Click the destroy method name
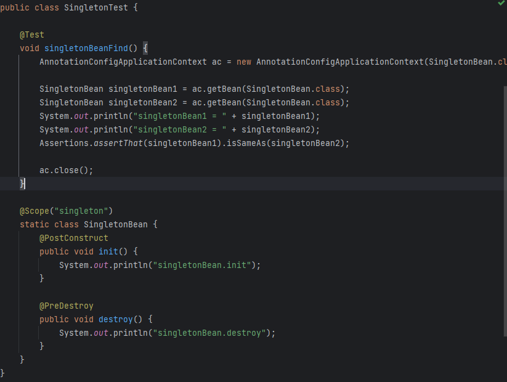Viewport: 507px width, 382px height. 115,319
